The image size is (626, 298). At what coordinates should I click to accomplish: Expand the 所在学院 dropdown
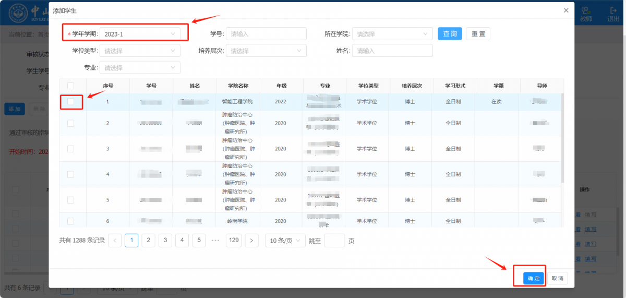(392, 34)
